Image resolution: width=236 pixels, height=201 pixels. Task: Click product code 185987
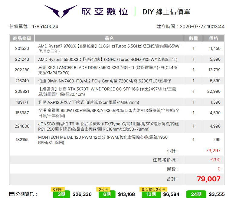point(22,113)
